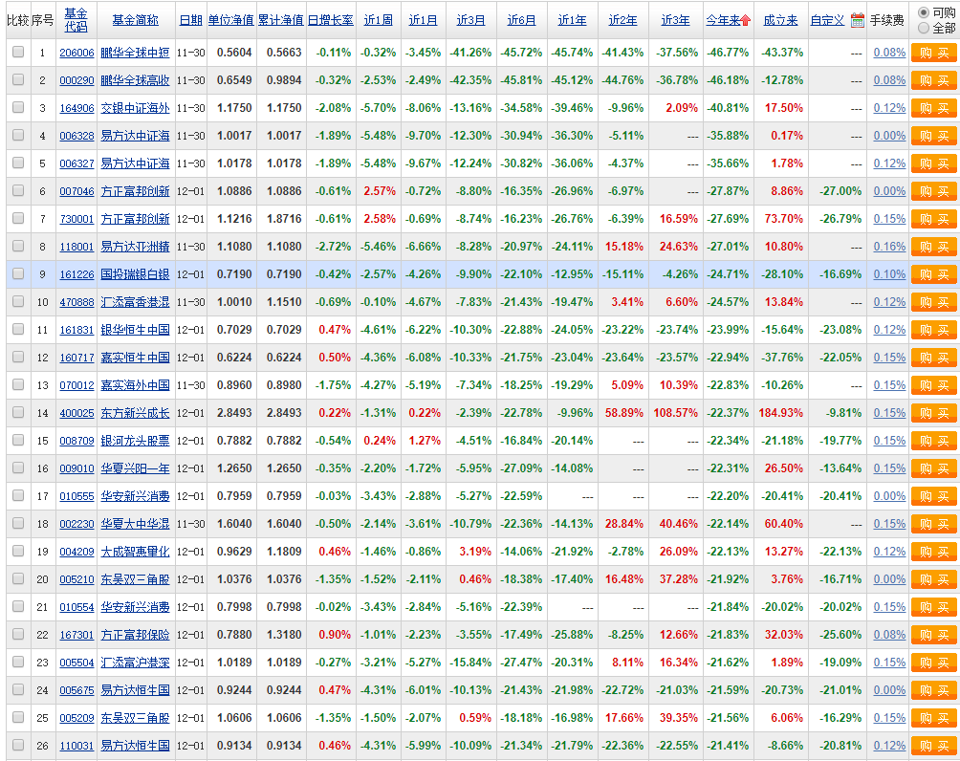Sort by 累计净值 column header

pyautogui.click(x=281, y=20)
